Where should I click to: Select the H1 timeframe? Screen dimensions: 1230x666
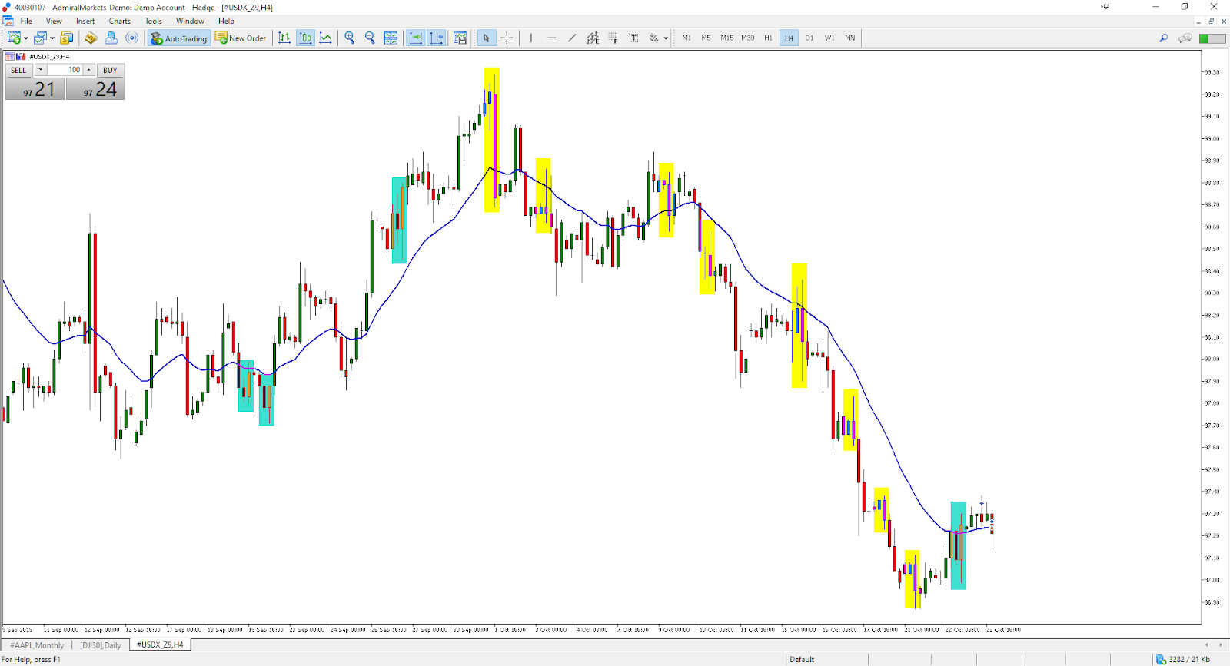tap(769, 38)
